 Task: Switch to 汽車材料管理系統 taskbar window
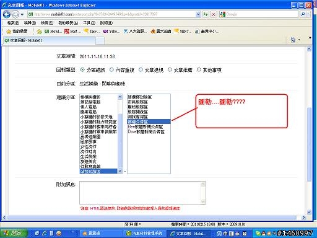tap(144, 234)
